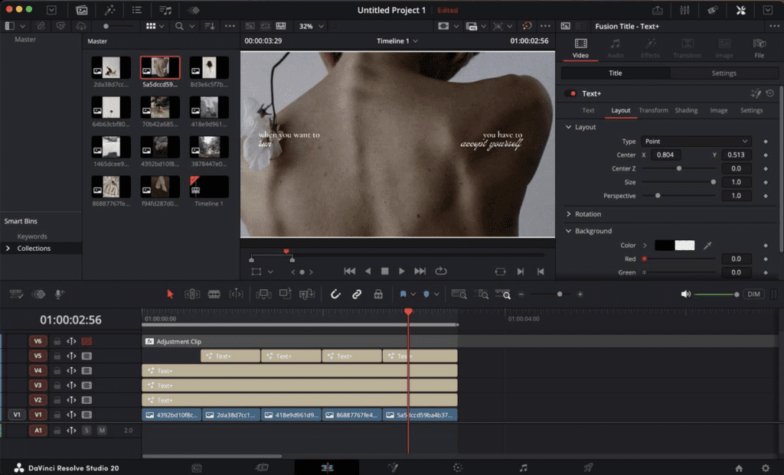Screen dimensions: 784x475
Task: Toggle the Text+ enable switch
Action: click(570, 93)
